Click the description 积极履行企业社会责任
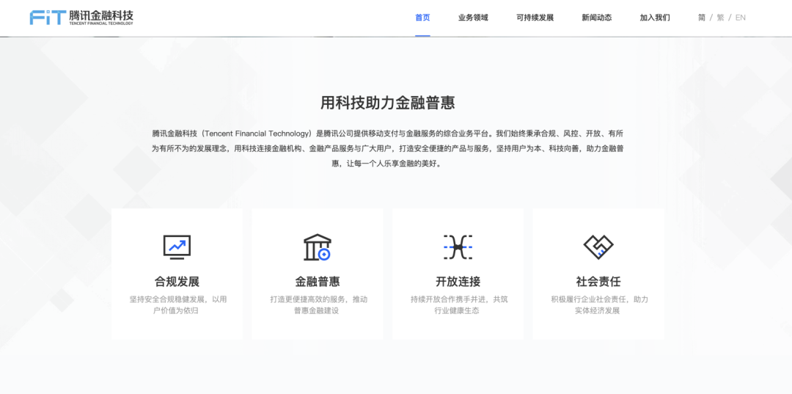Screen dimensions: 792x394 pyautogui.click(x=599, y=304)
